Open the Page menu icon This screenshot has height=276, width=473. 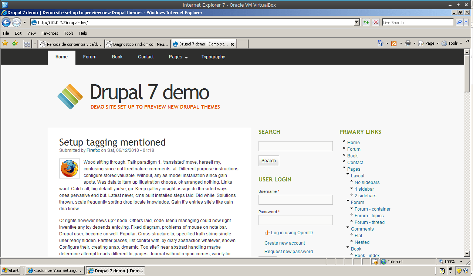tap(421, 43)
